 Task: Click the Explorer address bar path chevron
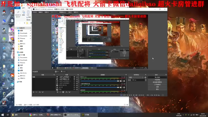click(x=30, y=23)
